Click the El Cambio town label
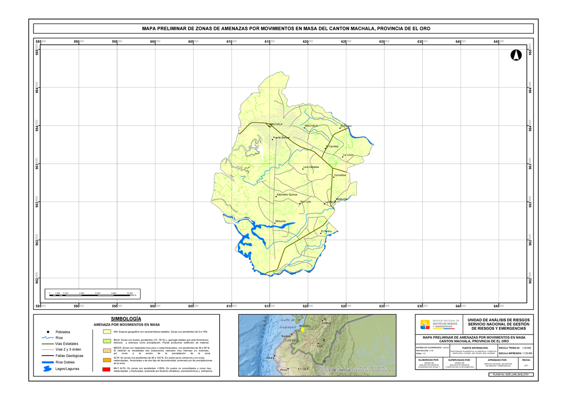 [x=332, y=146]
